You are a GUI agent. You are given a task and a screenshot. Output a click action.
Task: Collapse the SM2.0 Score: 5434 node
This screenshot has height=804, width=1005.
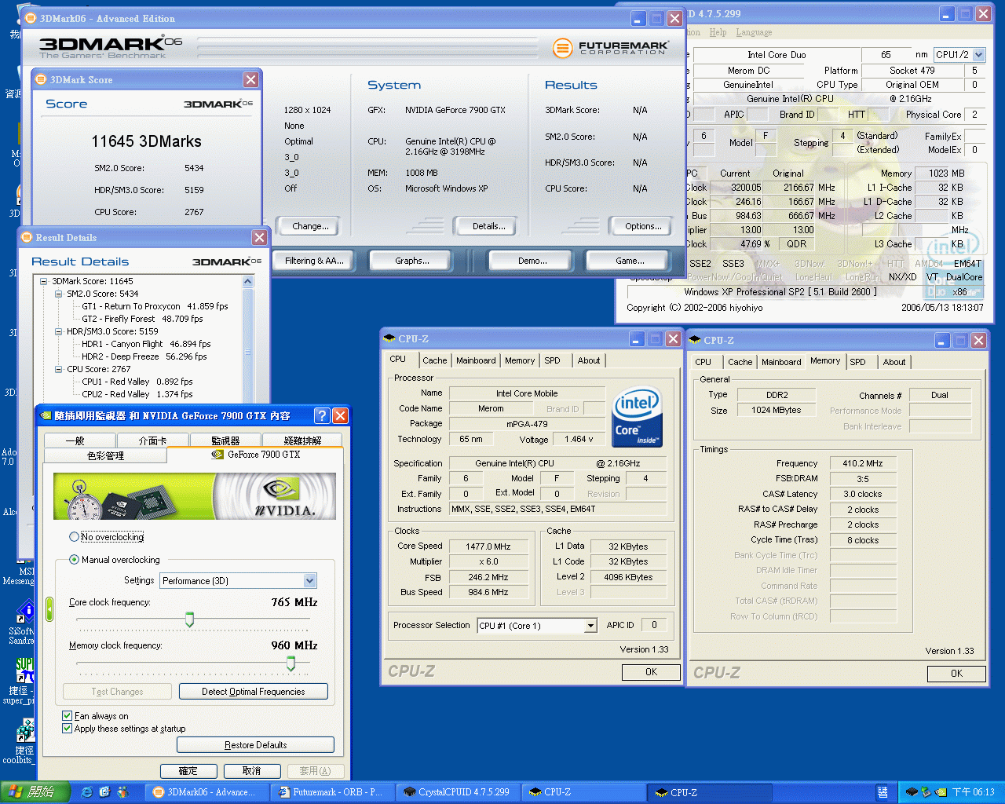pos(59,294)
